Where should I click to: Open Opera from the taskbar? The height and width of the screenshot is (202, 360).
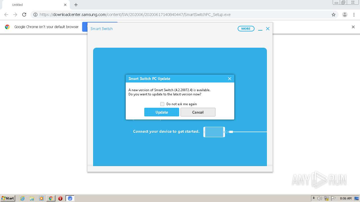click(x=60, y=198)
